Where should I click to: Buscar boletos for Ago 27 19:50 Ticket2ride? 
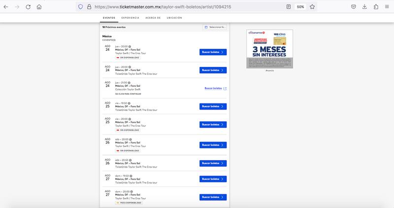[213, 179]
